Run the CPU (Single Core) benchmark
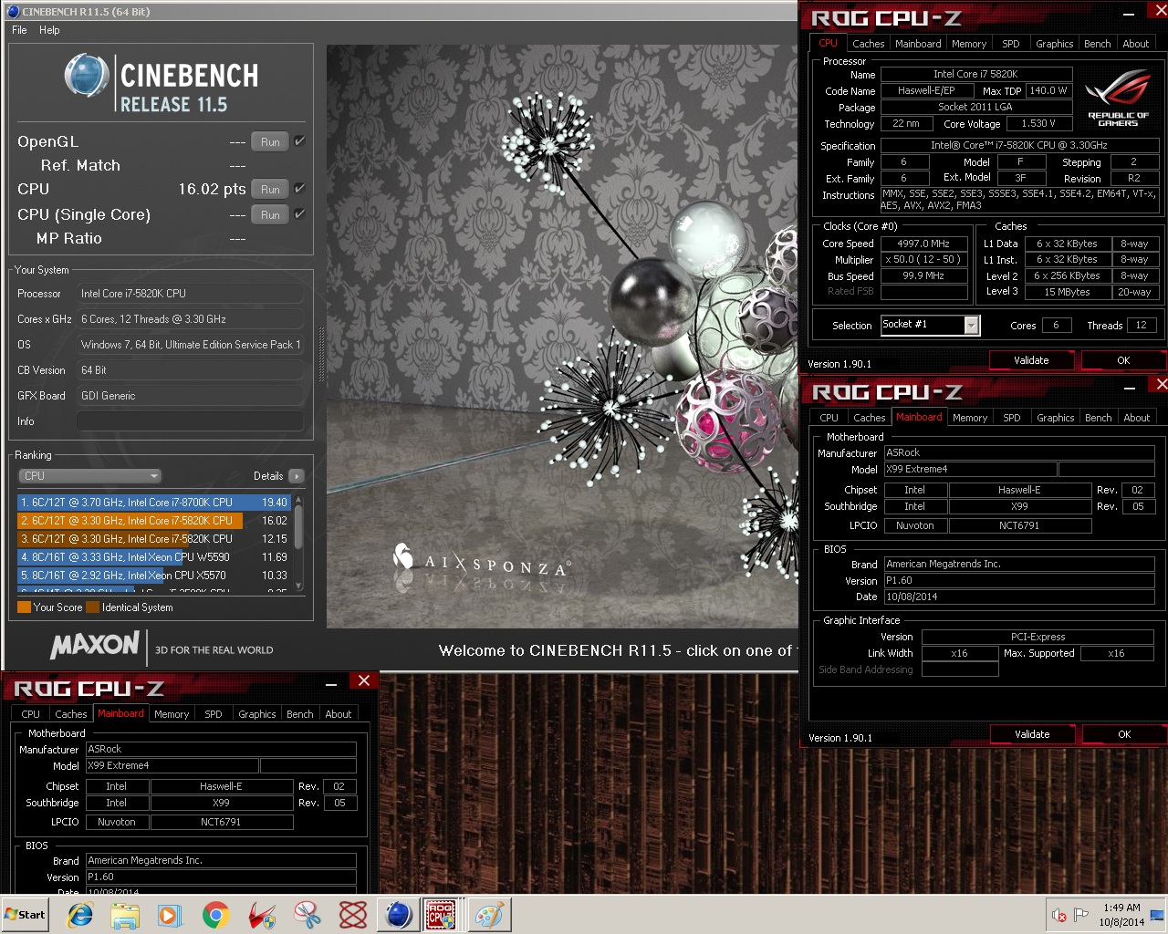The image size is (1168, 934). [270, 214]
